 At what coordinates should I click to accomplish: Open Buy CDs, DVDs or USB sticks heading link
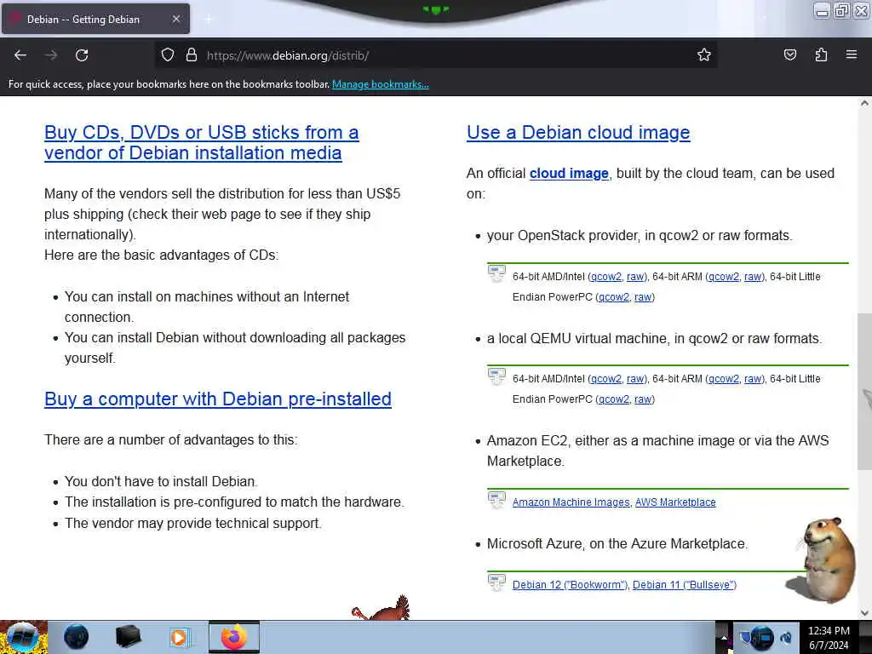pos(201,142)
